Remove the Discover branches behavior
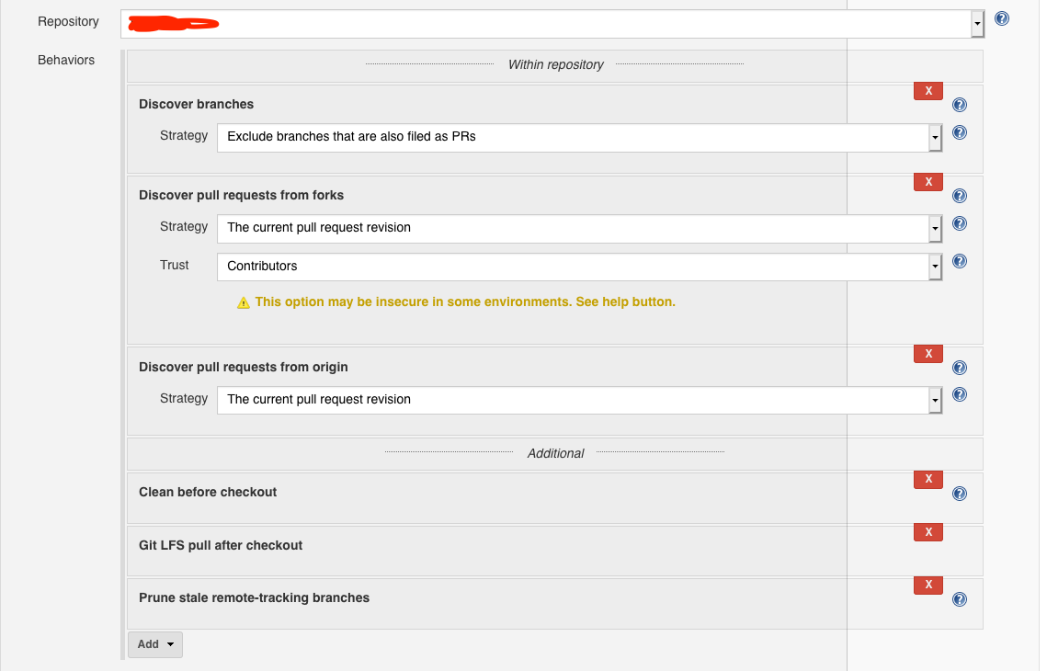This screenshot has height=671, width=1047. pos(928,90)
